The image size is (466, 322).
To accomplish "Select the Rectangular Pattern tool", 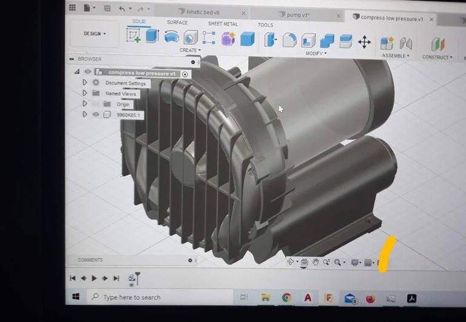I will [x=209, y=38].
